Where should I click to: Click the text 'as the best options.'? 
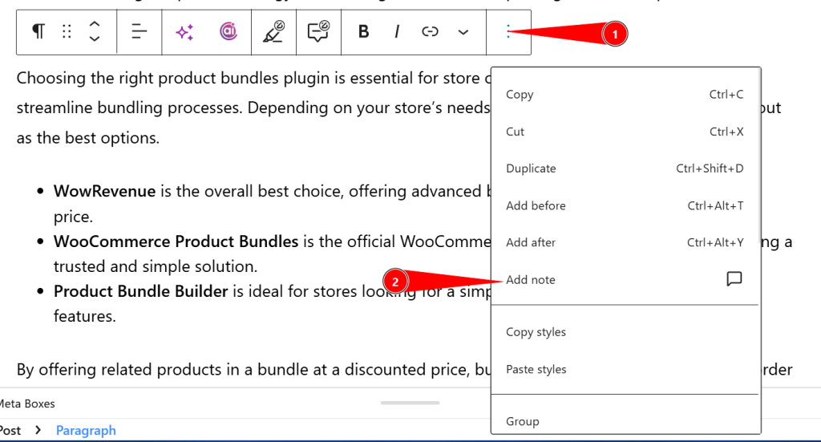(x=88, y=138)
